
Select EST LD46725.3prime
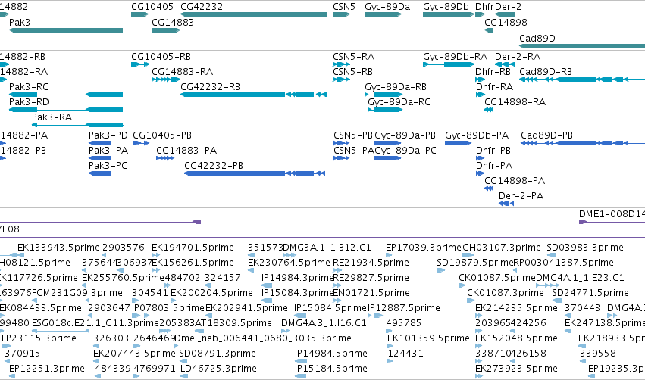pos(183,377)
